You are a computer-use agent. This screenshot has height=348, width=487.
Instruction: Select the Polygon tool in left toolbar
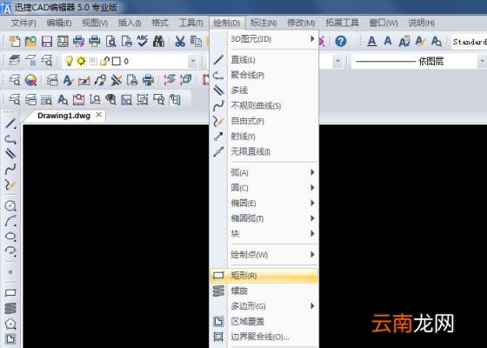point(10,324)
